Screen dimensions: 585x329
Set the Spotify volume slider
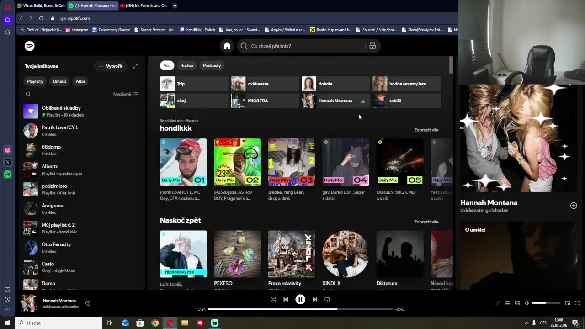click(546, 303)
